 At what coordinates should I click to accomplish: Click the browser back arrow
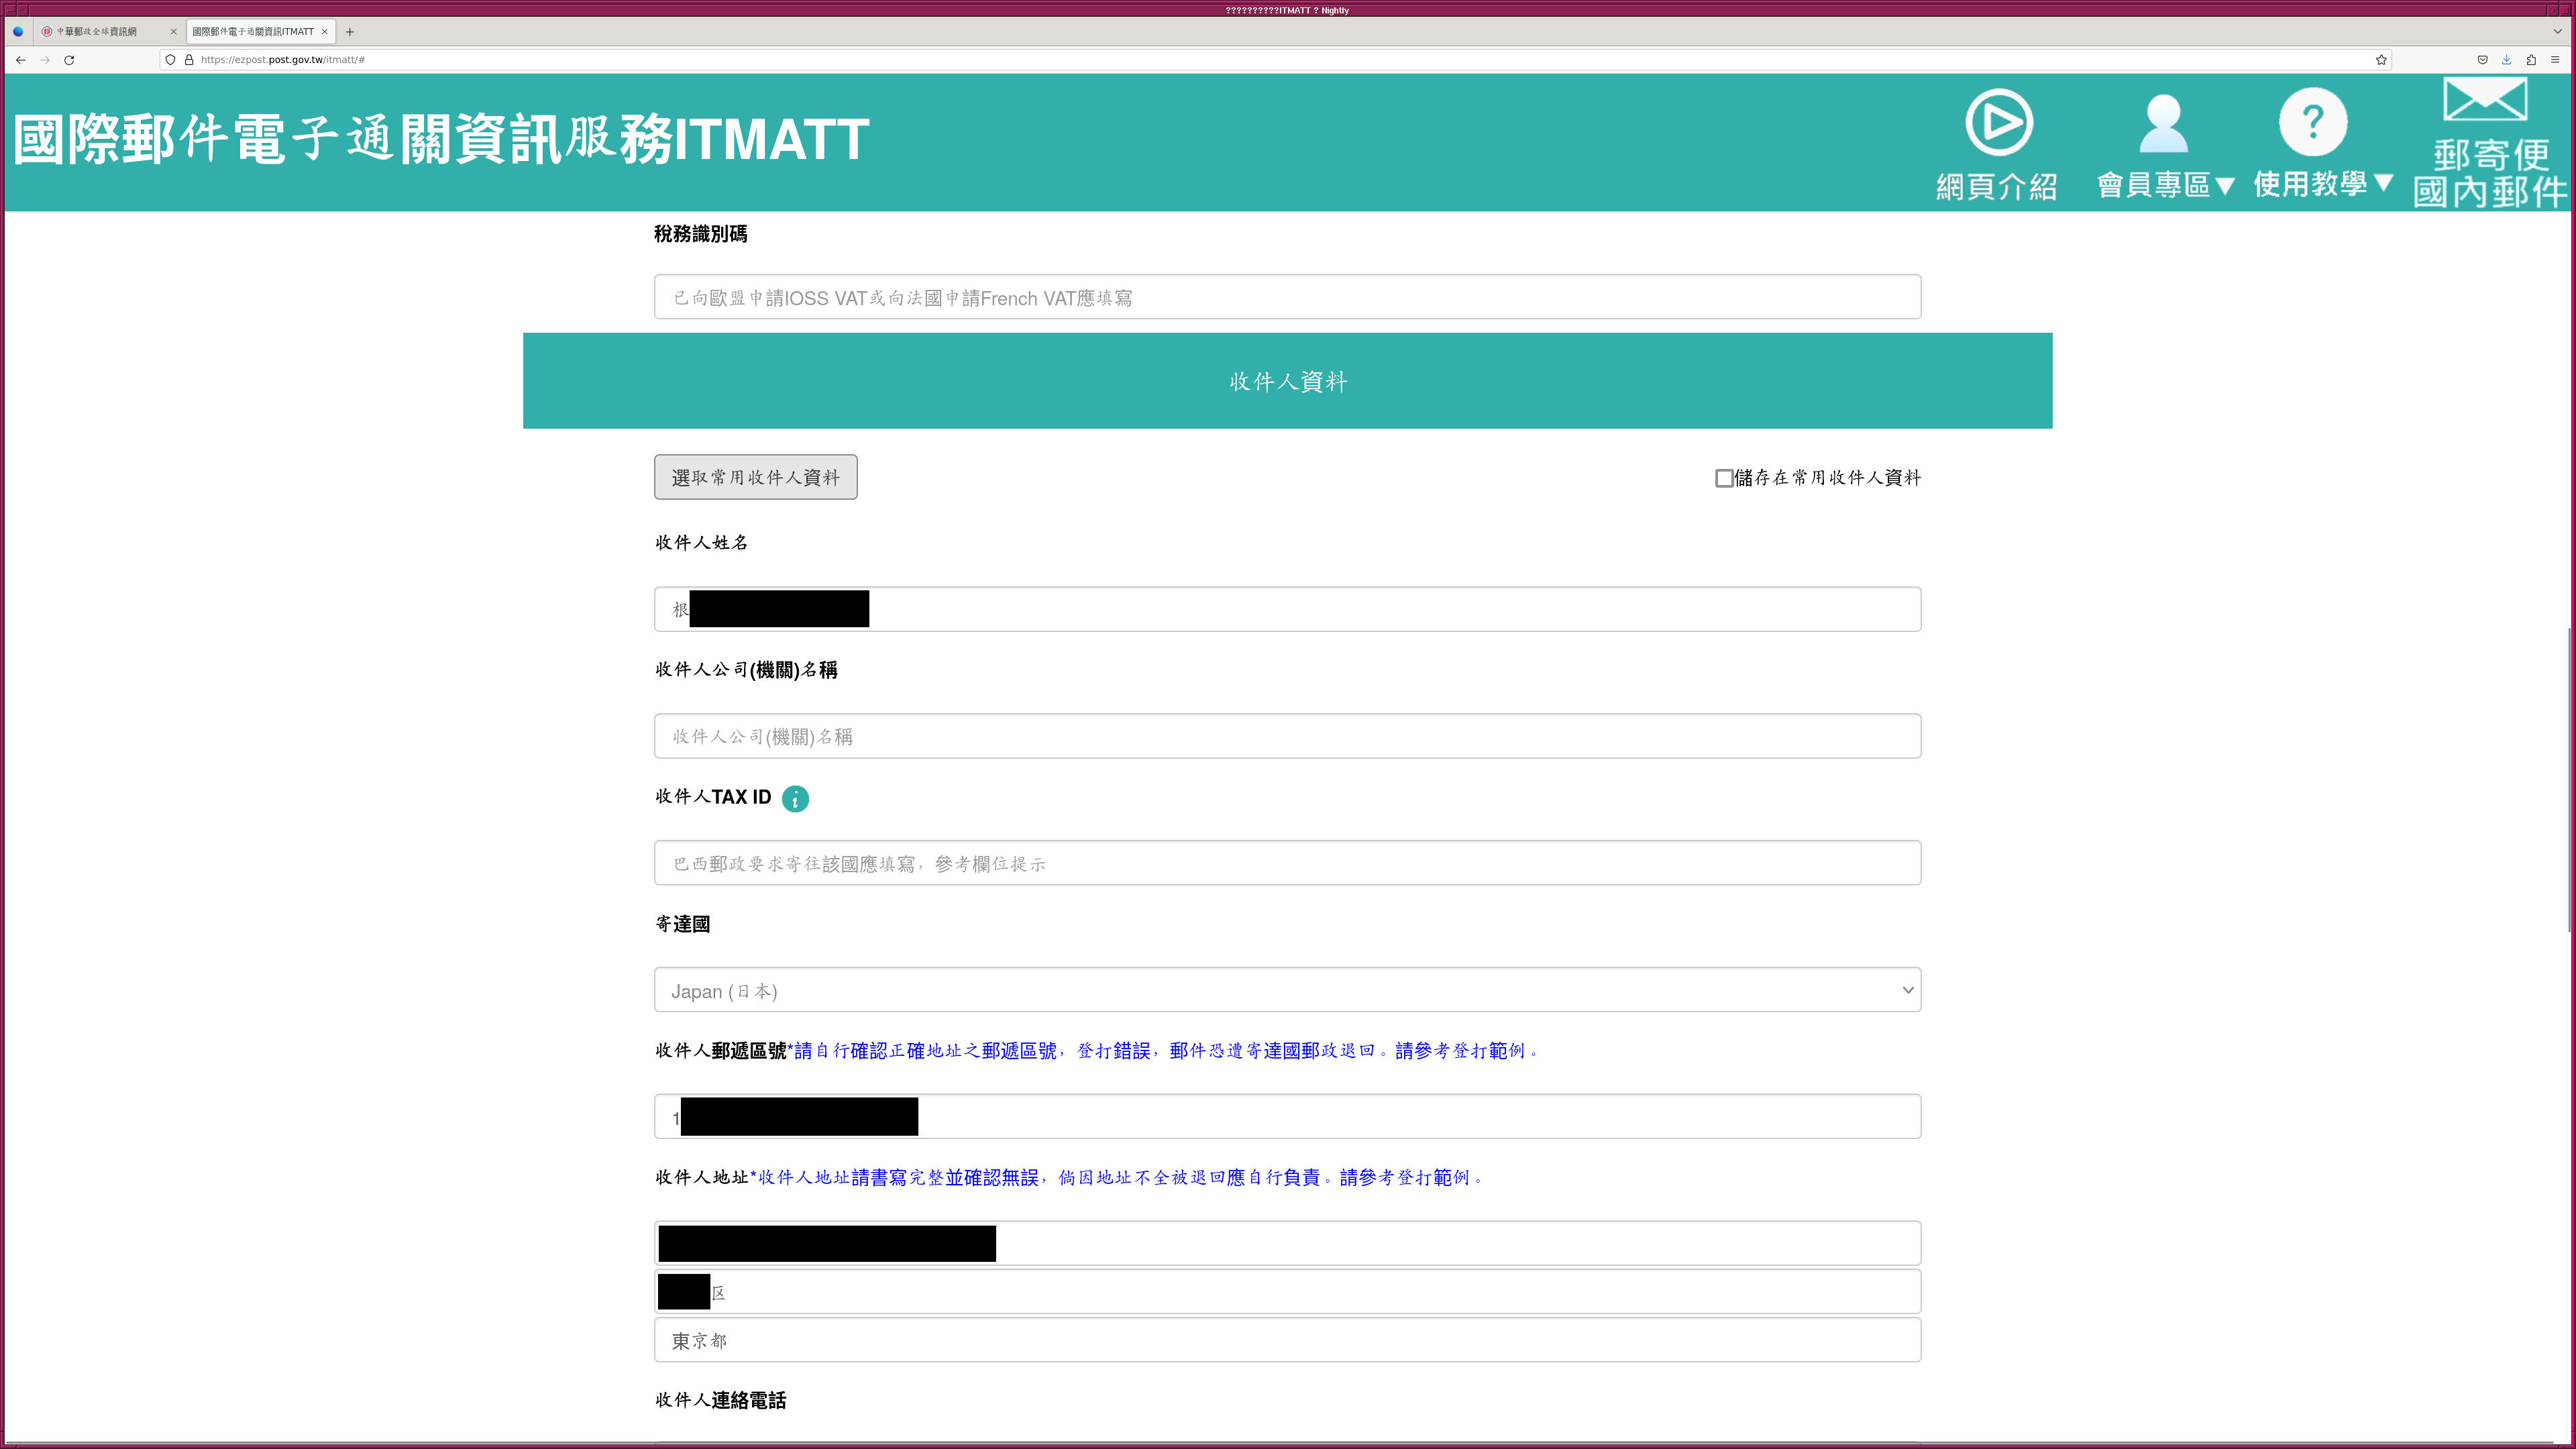pyautogui.click(x=20, y=60)
